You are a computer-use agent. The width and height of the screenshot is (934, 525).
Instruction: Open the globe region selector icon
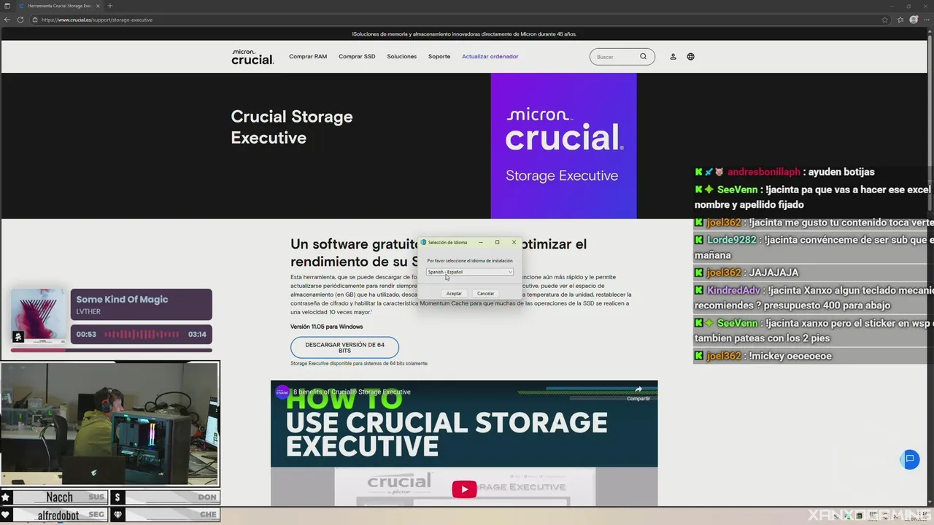(x=690, y=56)
